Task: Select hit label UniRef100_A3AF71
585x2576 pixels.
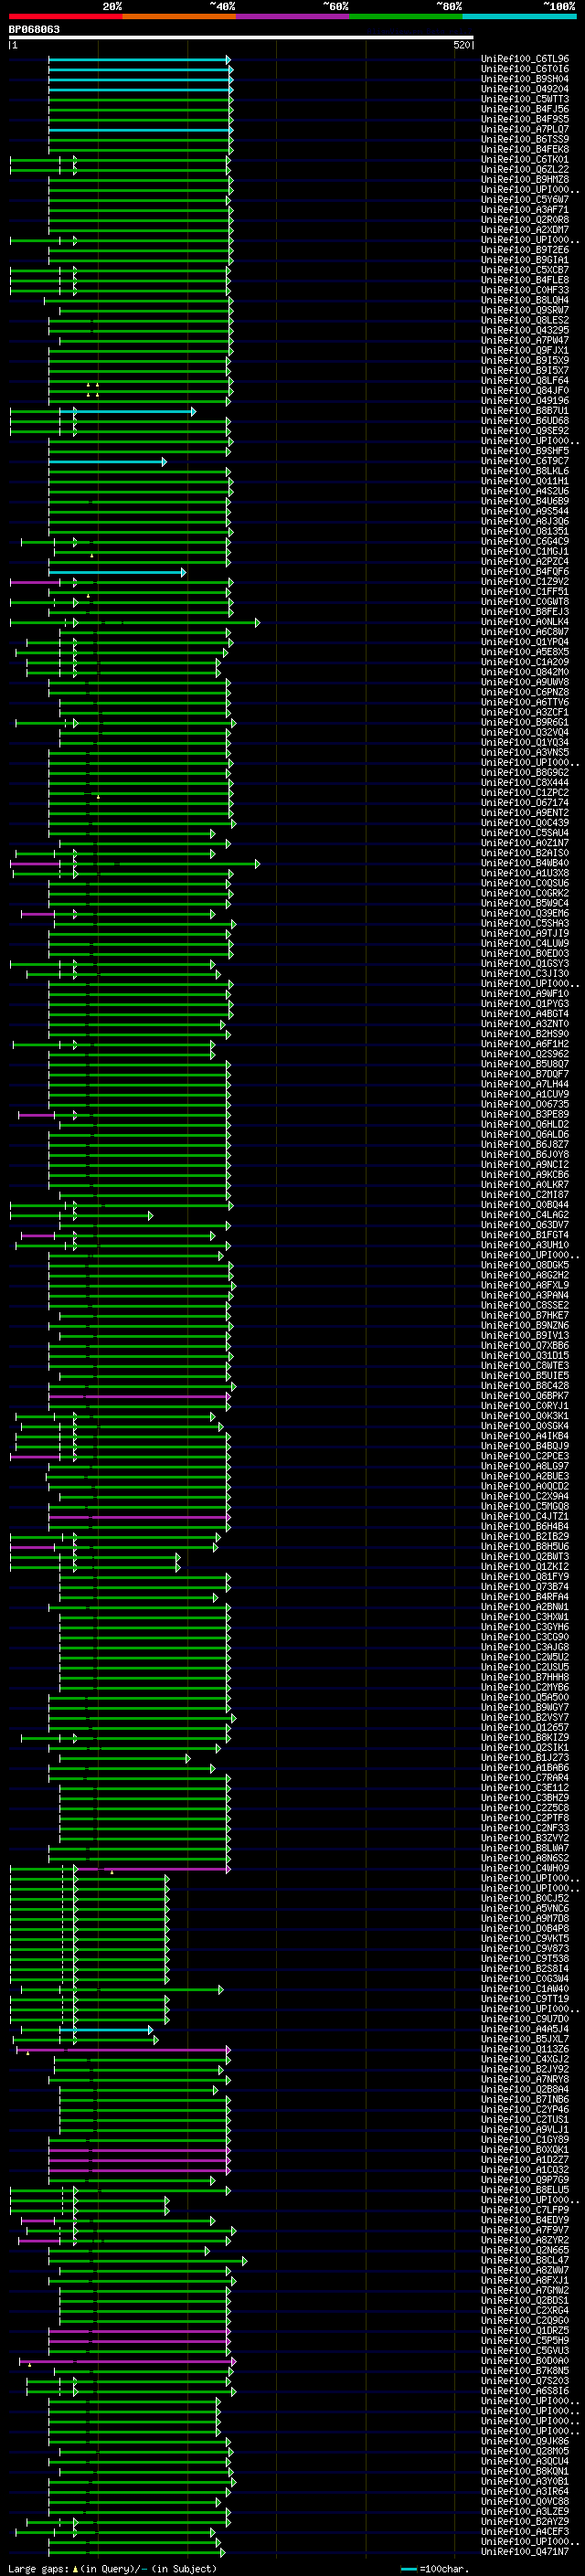Action: pos(525,210)
